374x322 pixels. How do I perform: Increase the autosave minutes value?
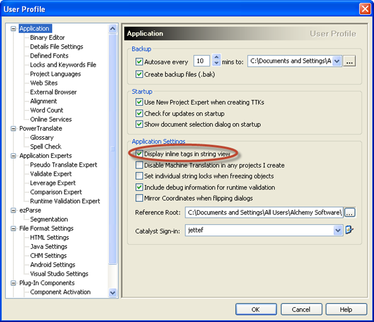pyautogui.click(x=216, y=58)
